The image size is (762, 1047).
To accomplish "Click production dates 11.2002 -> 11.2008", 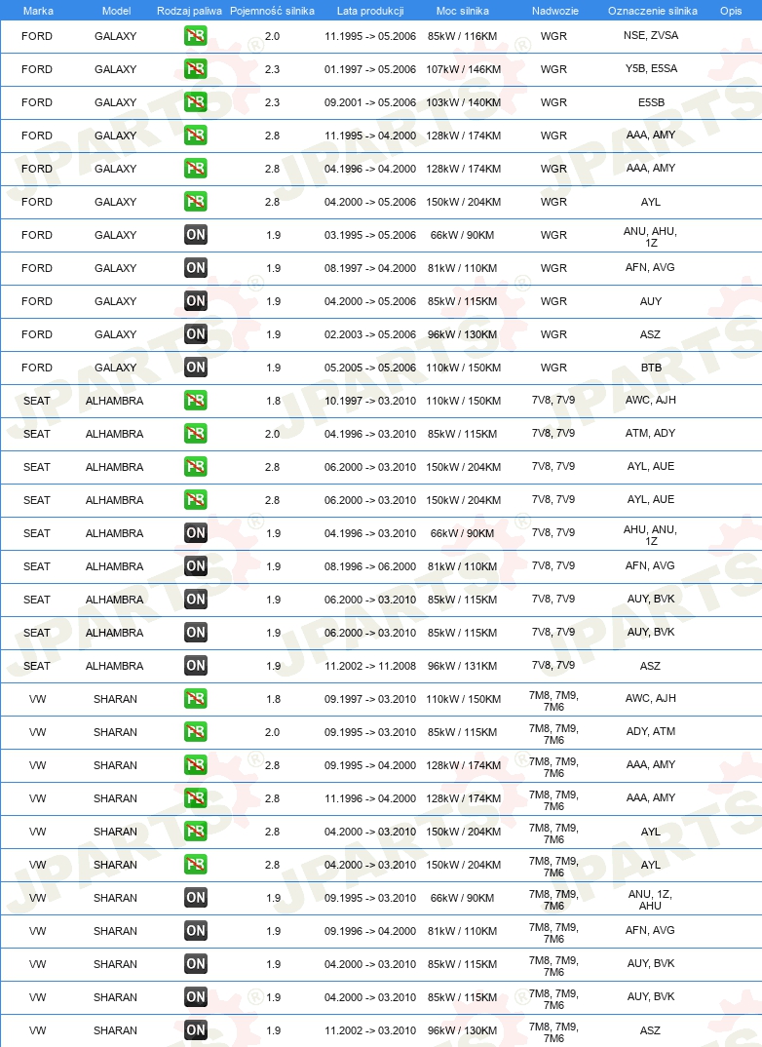I will [370, 666].
